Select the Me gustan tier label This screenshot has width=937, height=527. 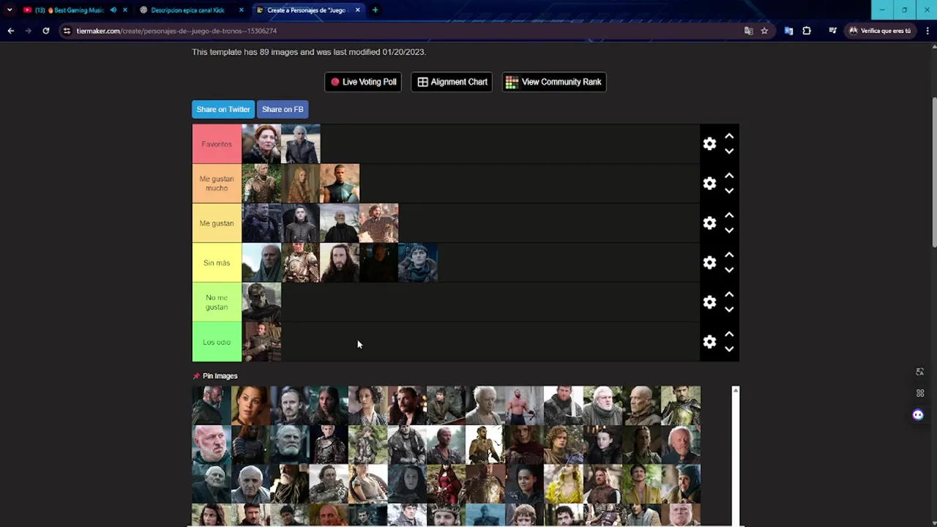(217, 223)
